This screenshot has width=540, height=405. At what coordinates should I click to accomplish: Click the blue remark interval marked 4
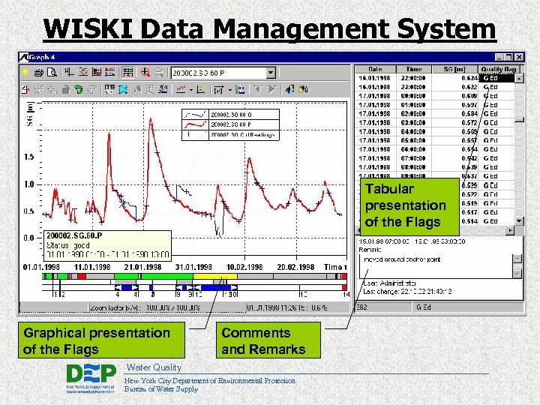pyautogui.click(x=127, y=287)
